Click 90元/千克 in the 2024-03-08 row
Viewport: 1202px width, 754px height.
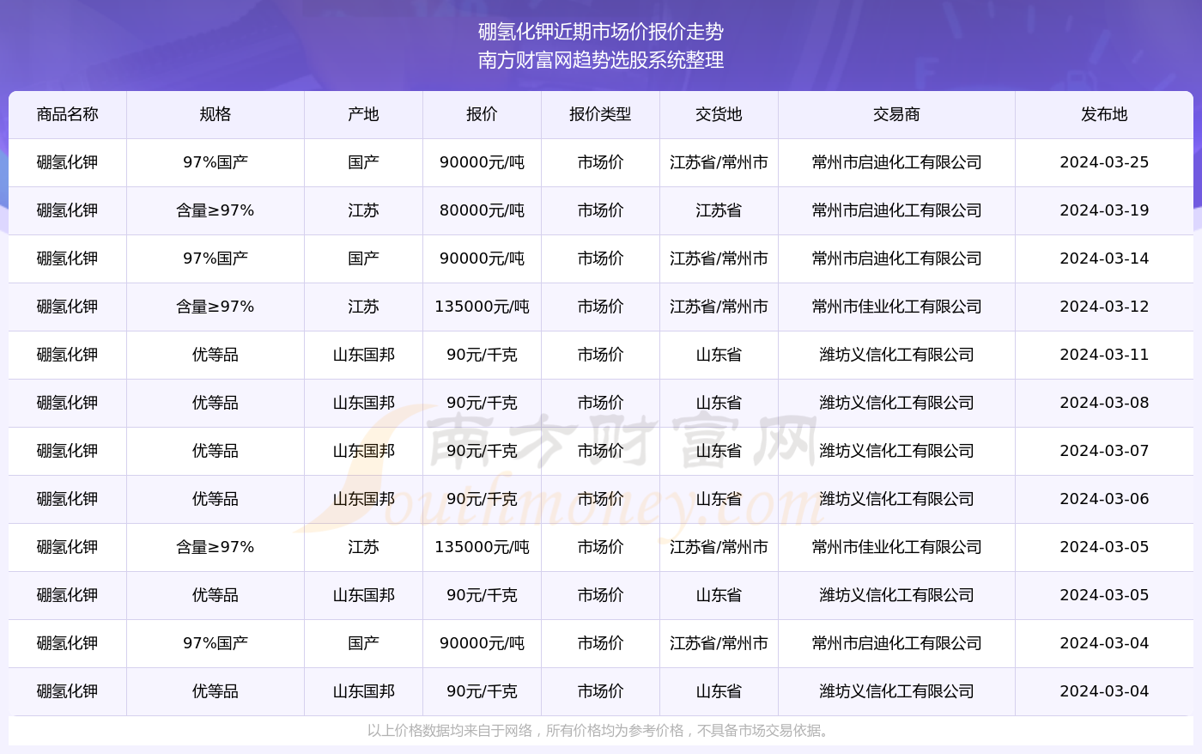pos(482,403)
